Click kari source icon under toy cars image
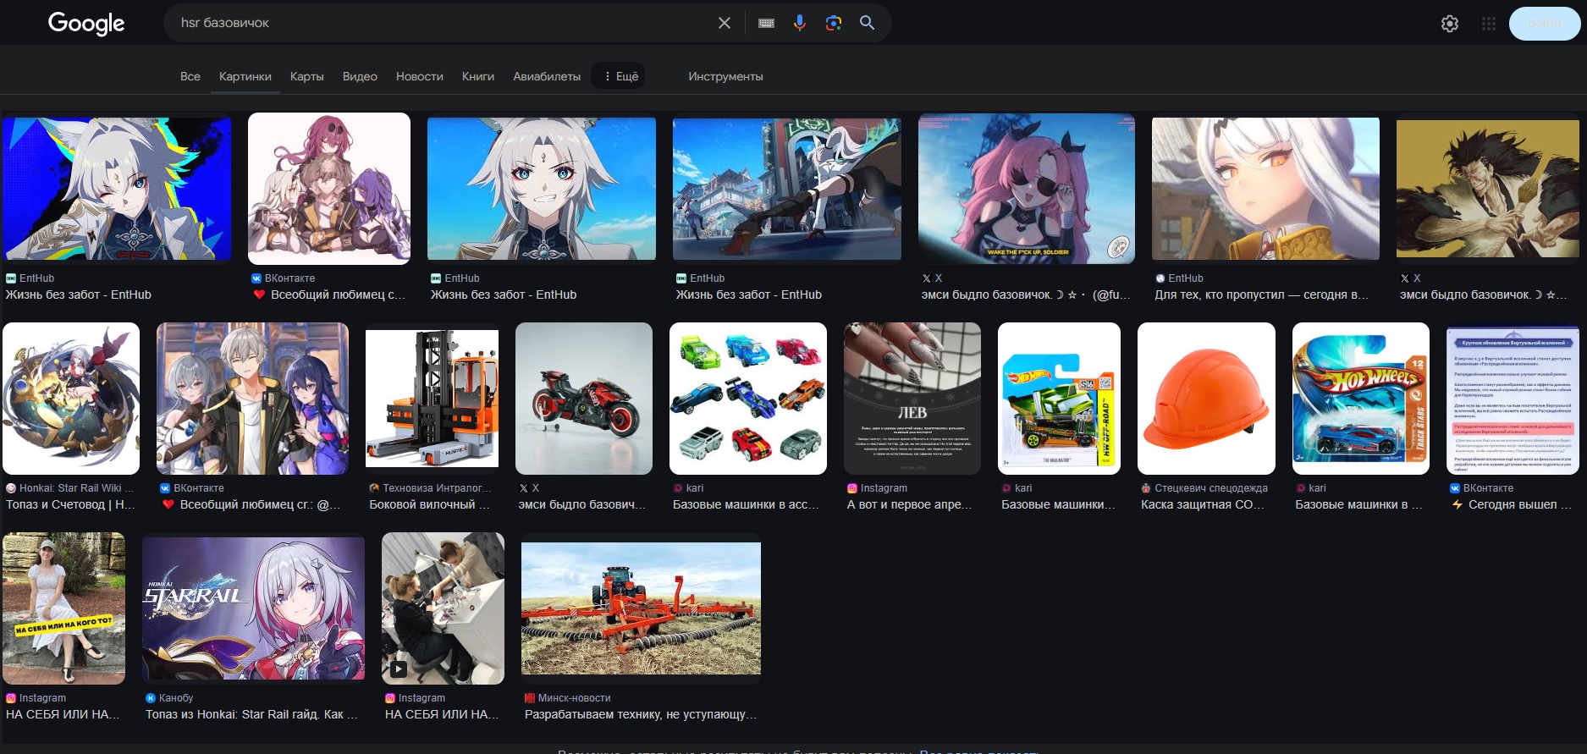The width and height of the screenshot is (1587, 754). pyautogui.click(x=678, y=488)
